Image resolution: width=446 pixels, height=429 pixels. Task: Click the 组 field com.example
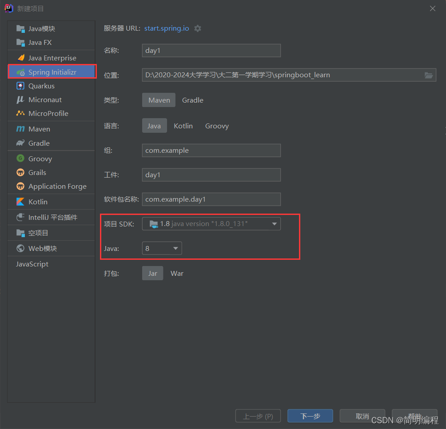(211, 151)
